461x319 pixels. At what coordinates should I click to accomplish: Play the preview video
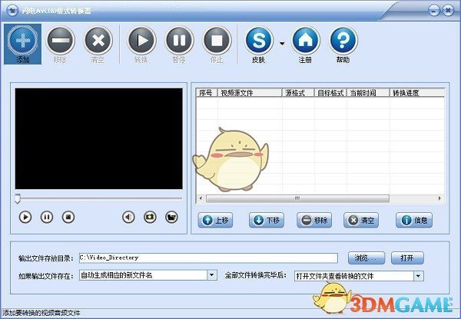25,218
